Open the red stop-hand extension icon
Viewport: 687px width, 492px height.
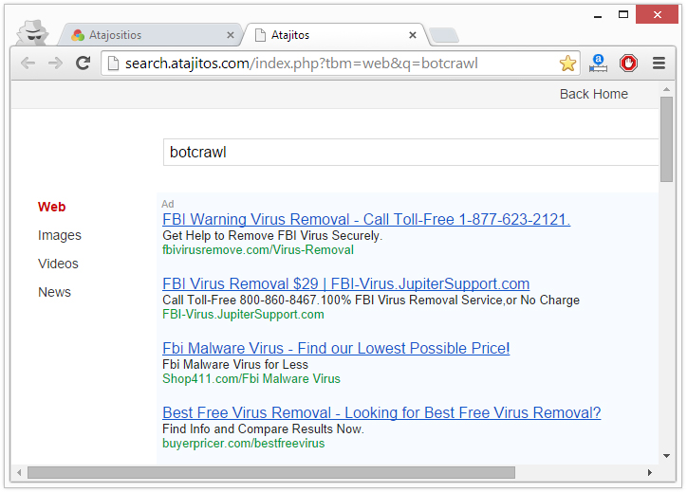pyautogui.click(x=628, y=64)
